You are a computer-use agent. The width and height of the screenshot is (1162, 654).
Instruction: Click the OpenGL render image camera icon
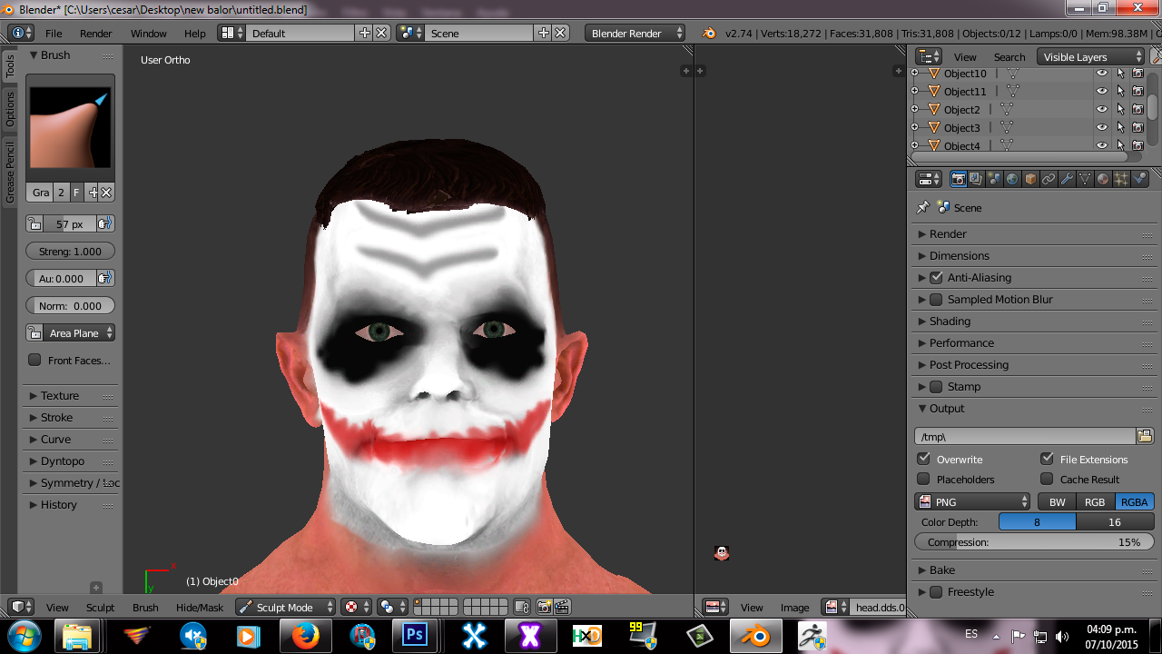(x=545, y=607)
